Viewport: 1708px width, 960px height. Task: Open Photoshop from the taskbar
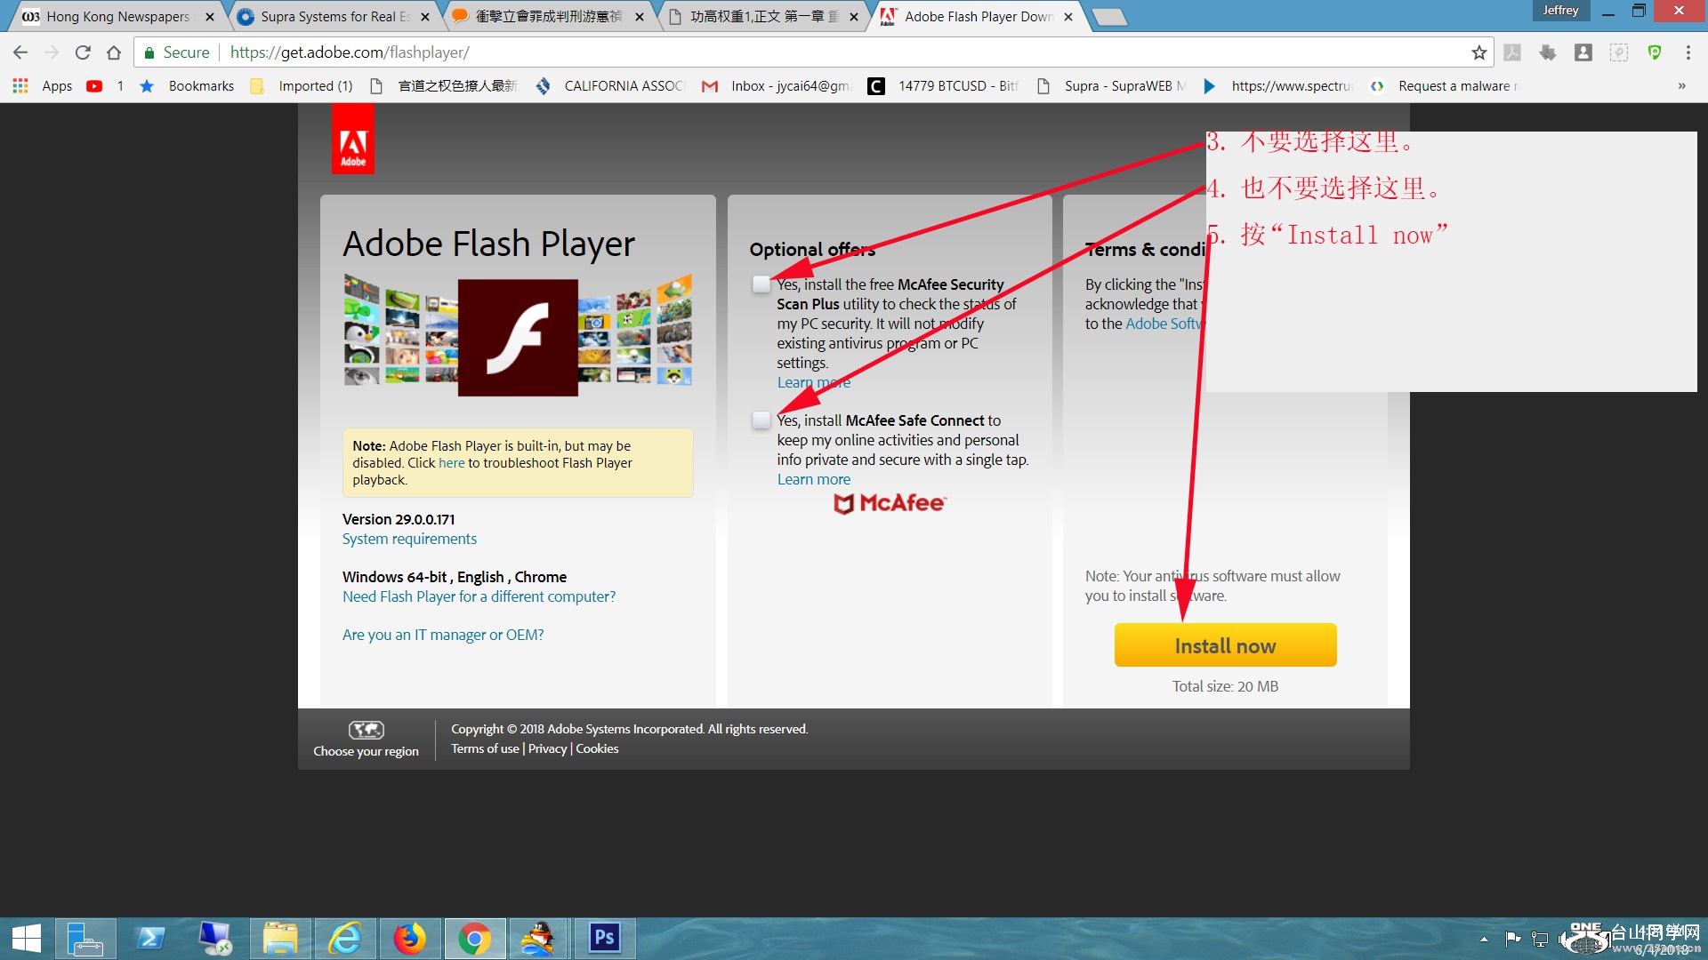point(604,938)
